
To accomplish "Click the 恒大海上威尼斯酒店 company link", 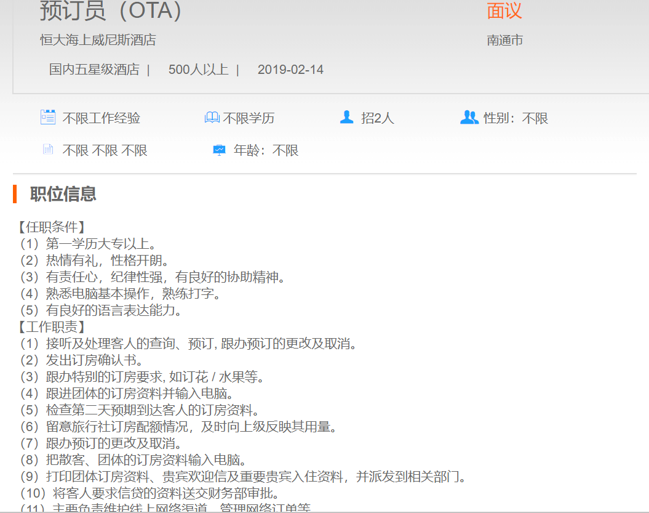I will point(98,40).
